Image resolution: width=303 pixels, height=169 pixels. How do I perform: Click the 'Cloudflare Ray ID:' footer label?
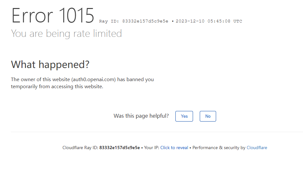point(80,148)
